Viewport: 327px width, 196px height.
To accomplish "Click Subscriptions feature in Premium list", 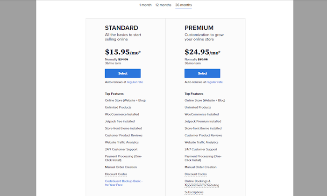I will 194,192.
